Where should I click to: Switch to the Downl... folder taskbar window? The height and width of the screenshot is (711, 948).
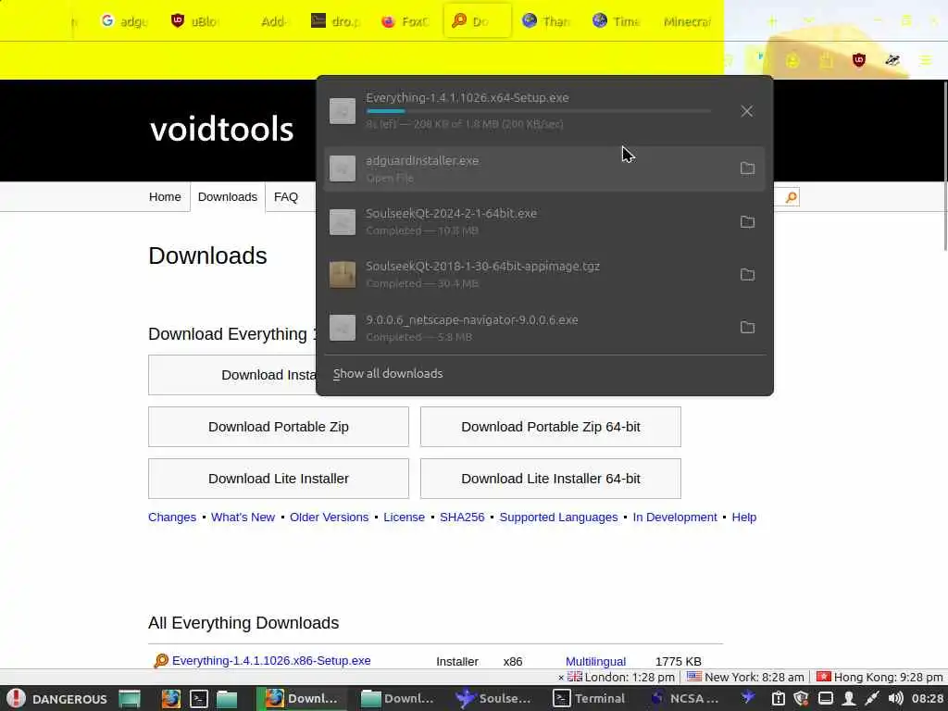coord(398,699)
